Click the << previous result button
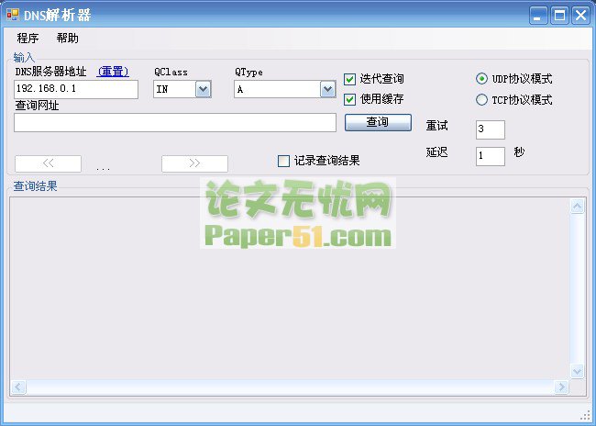This screenshot has height=426, width=596. (48, 163)
